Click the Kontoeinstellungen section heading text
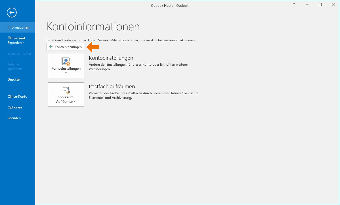 click(x=111, y=58)
